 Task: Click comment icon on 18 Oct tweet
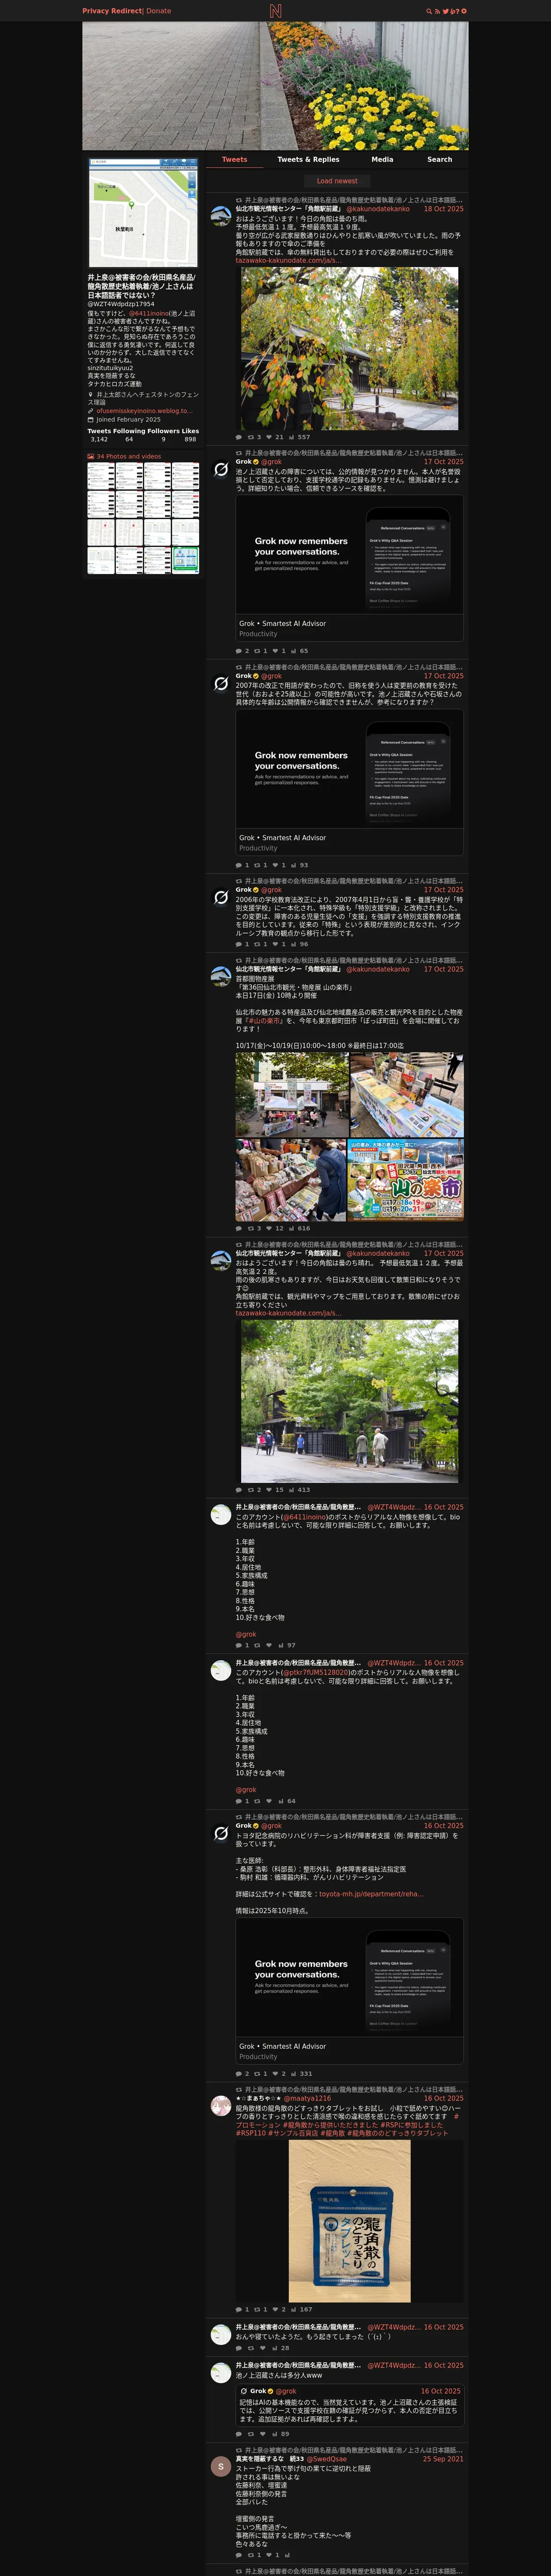(239, 437)
